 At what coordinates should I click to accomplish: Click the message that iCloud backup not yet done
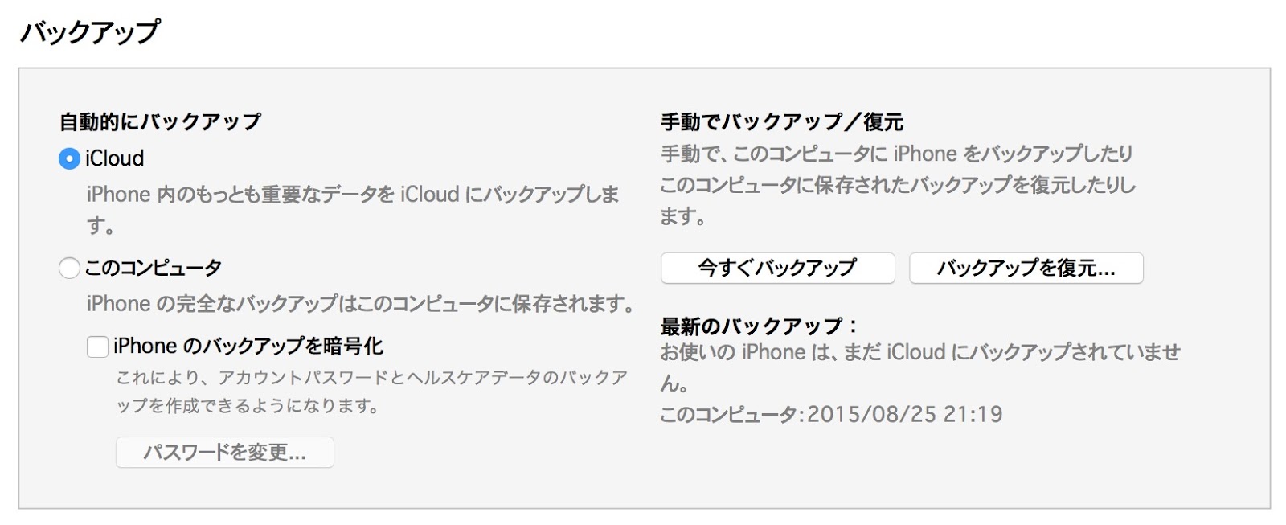click(x=920, y=367)
